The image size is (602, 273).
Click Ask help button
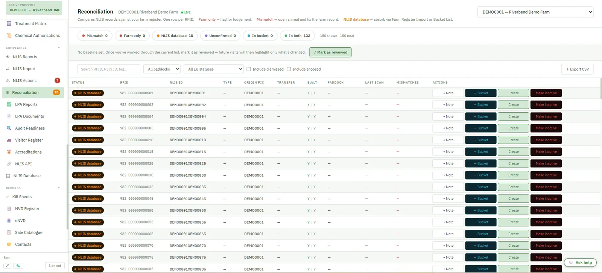pyautogui.click(x=580, y=262)
